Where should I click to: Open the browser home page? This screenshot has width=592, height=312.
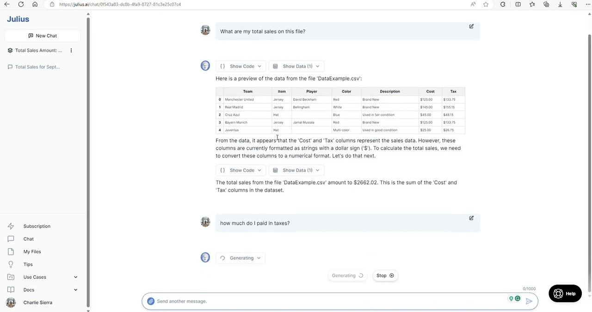[x=35, y=4]
